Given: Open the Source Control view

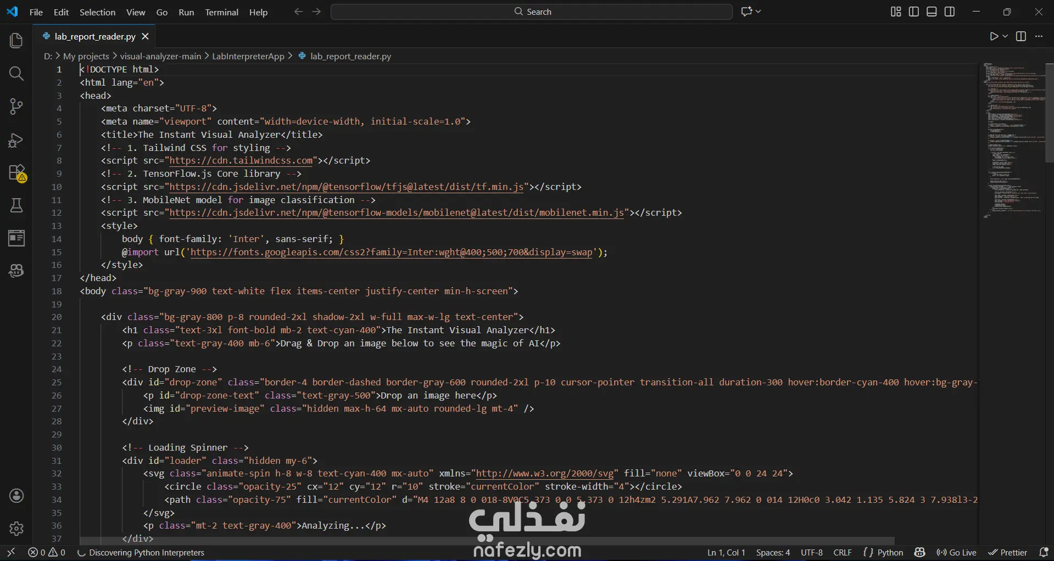Looking at the screenshot, I should click(x=16, y=106).
